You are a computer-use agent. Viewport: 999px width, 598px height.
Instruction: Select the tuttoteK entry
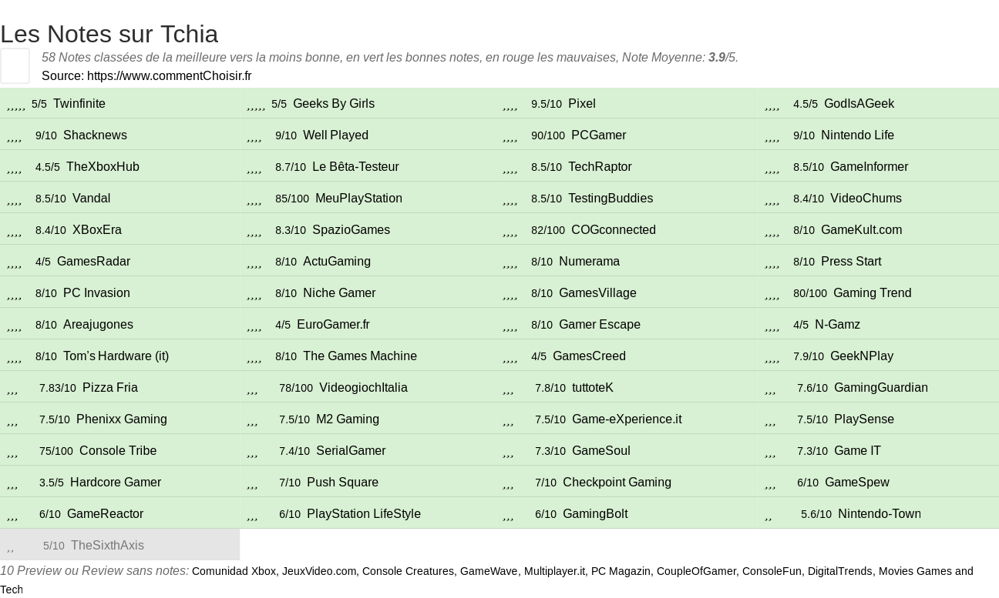(593, 387)
